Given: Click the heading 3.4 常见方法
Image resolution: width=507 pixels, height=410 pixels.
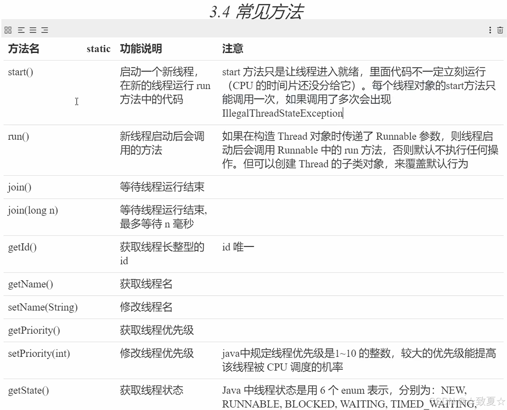Looking at the screenshot, I should (256, 11).
